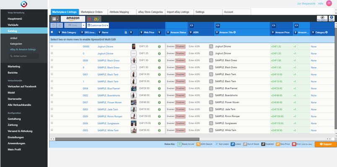Viewport: 337px width, 167px height.
Task: Click the Save button
Action: coord(73,25)
